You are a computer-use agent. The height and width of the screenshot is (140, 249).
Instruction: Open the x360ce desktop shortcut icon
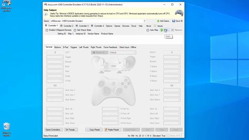pyautogui.click(x=7, y=6)
